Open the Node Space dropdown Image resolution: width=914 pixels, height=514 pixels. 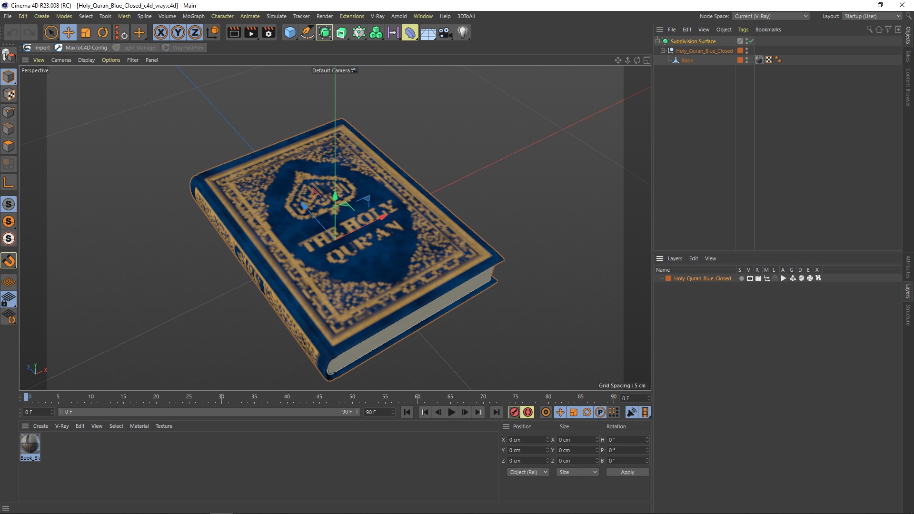[x=771, y=16]
